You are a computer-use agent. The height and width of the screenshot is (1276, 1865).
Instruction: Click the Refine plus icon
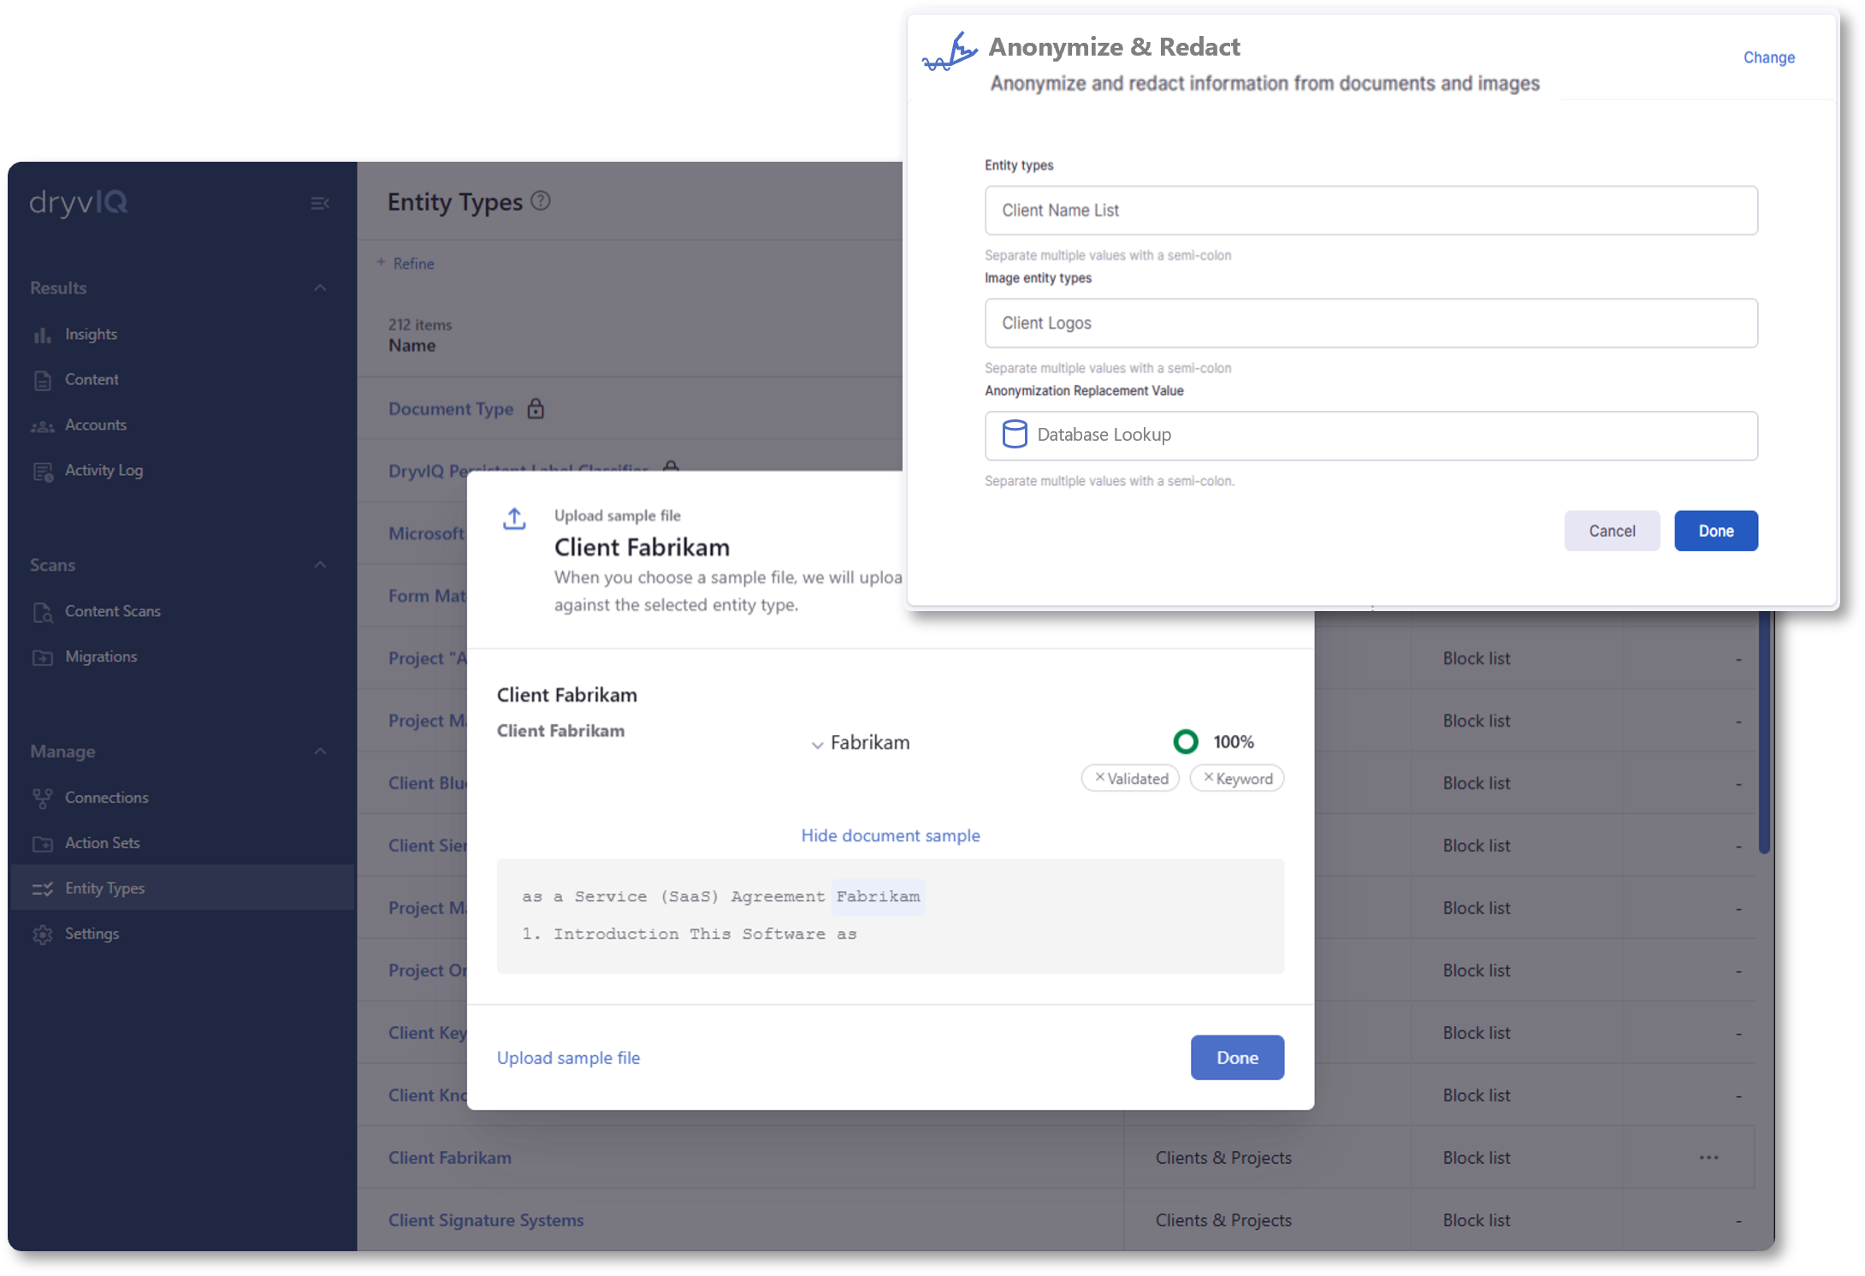[x=382, y=263]
